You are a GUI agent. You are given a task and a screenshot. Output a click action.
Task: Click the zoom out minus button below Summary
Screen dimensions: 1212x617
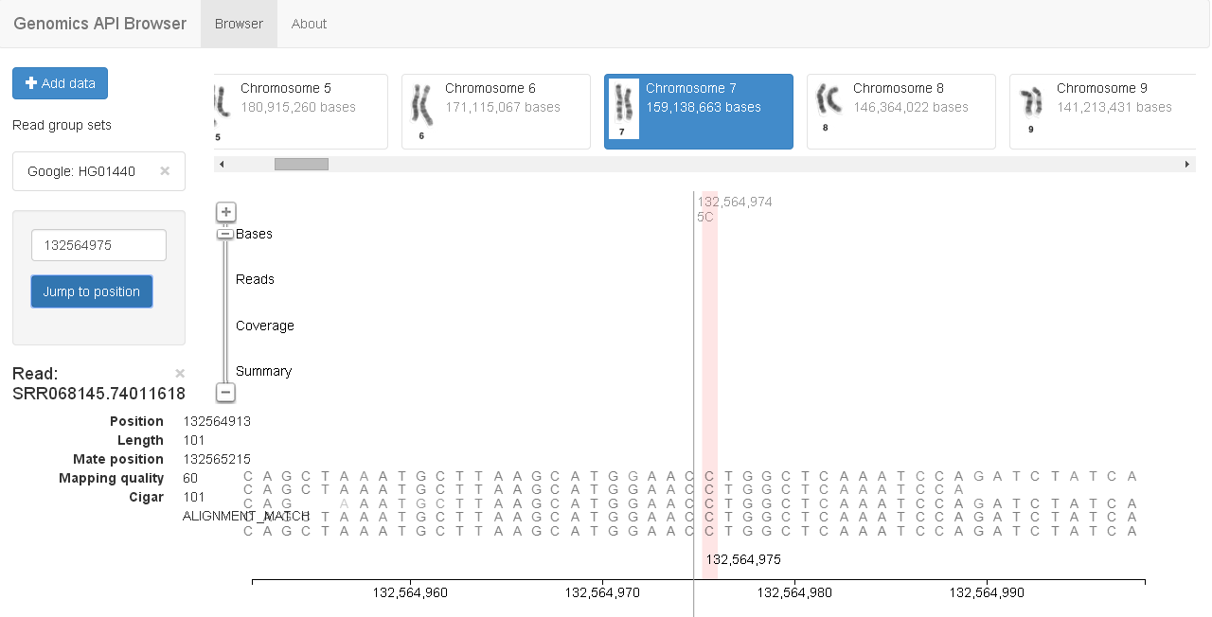(225, 392)
